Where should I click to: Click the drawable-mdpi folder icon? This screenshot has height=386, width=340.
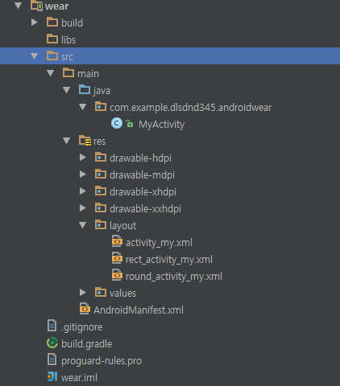point(101,174)
